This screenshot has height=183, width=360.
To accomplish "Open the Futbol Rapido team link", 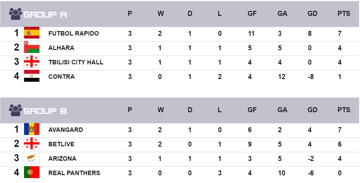I will (x=73, y=33).
